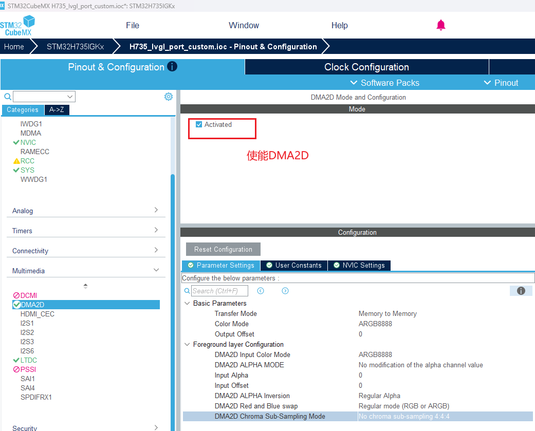Image resolution: width=535 pixels, height=431 pixels.
Task: Click the notification bell icon
Action: pos(440,25)
